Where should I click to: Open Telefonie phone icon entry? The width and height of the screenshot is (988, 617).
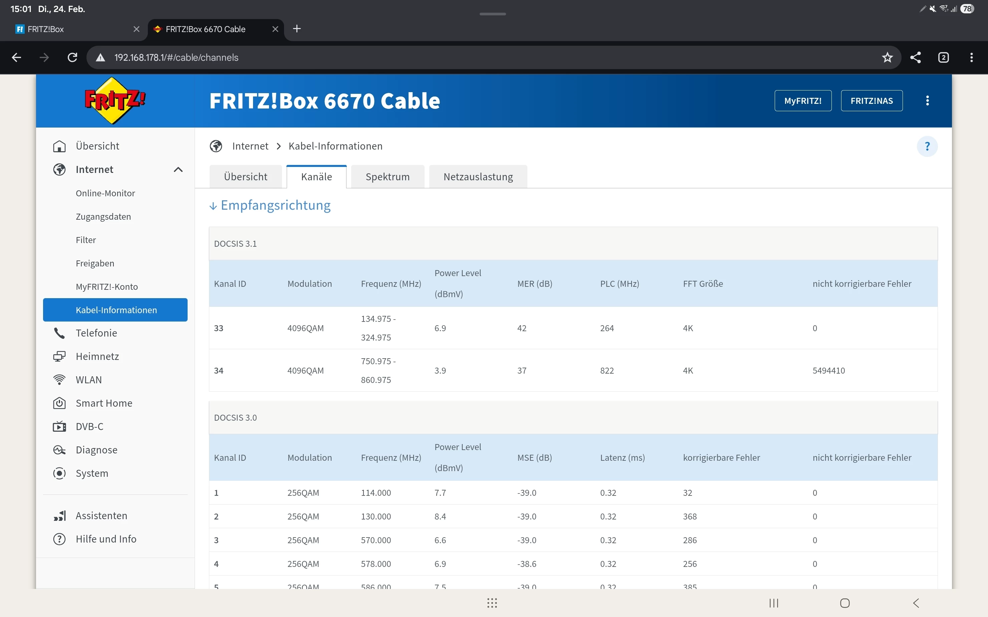pyautogui.click(x=59, y=333)
